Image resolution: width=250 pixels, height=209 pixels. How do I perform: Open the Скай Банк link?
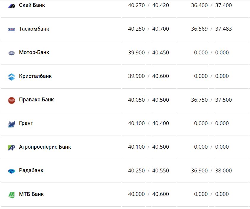coord(32,5)
